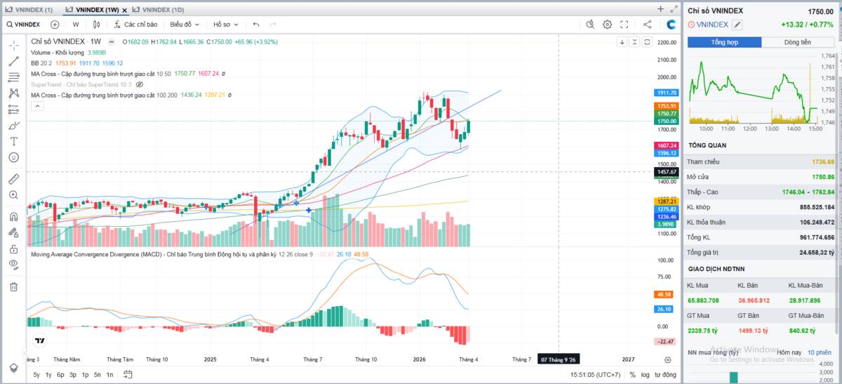This screenshot has height=384, width=842.
Task: Open chart settings gear
Action: (608, 24)
